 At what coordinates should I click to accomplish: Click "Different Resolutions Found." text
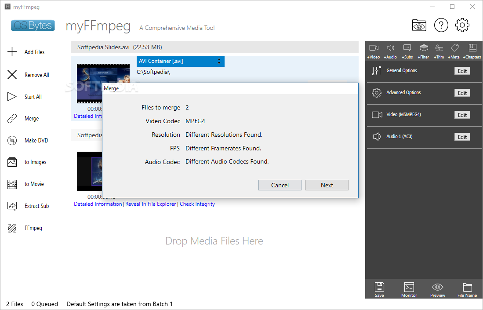(x=224, y=135)
